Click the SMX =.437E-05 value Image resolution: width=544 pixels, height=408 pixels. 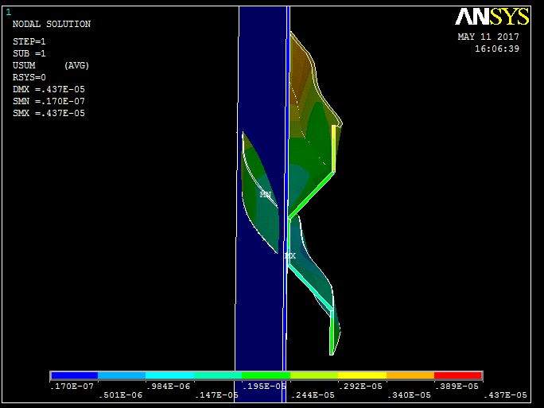tap(49, 113)
